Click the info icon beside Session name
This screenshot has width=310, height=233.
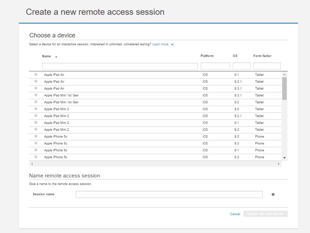click(273, 195)
